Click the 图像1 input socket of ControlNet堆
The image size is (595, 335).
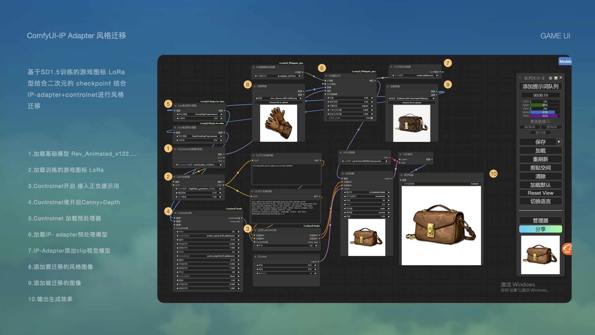point(175,218)
